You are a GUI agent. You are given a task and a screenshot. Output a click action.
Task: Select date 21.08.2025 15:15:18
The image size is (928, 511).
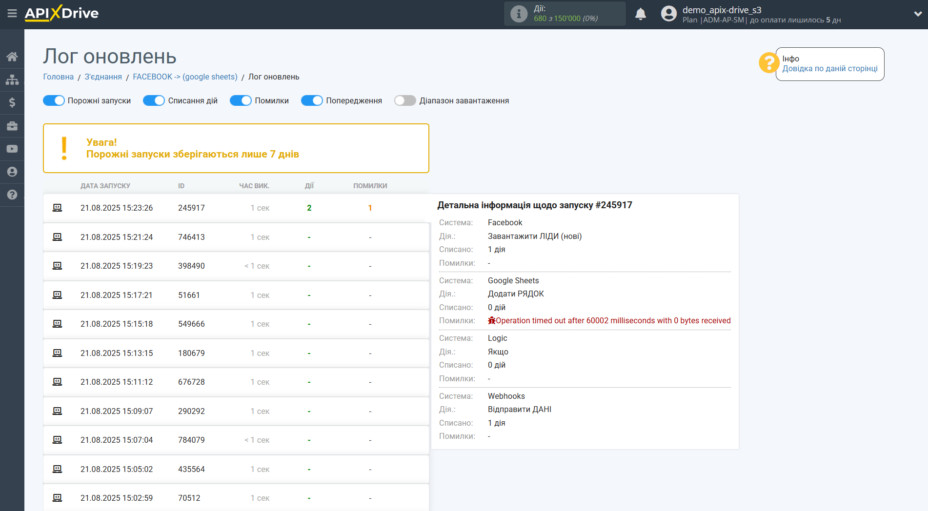coord(117,324)
